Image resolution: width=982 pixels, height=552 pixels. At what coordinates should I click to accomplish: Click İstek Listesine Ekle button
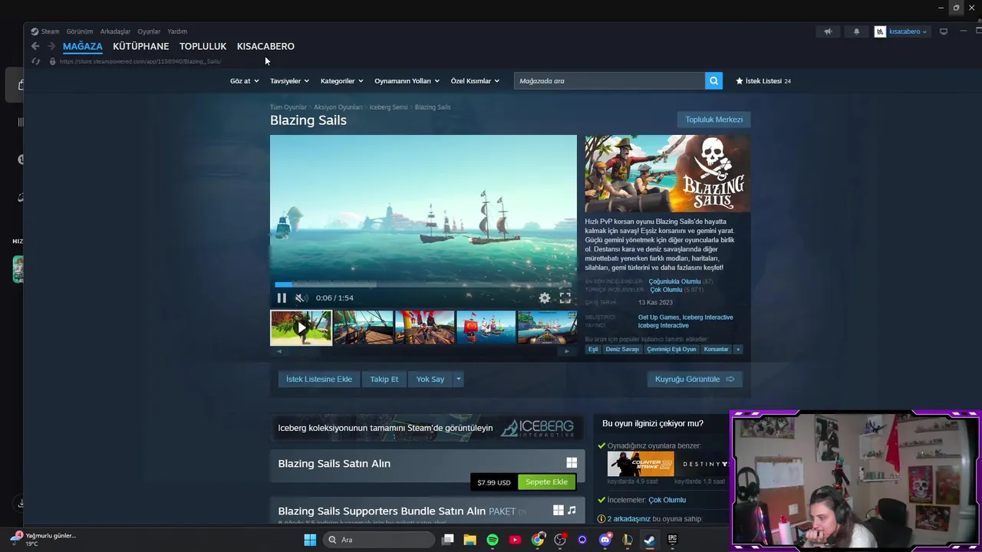[x=319, y=379]
